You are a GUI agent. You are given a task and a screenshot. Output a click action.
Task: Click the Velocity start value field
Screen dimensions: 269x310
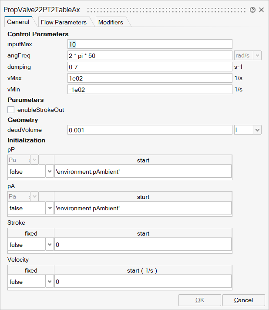click(143, 282)
